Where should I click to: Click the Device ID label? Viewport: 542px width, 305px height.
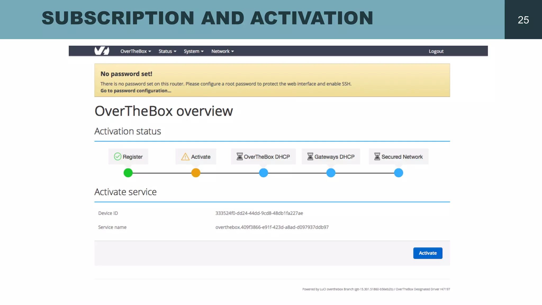(x=108, y=213)
